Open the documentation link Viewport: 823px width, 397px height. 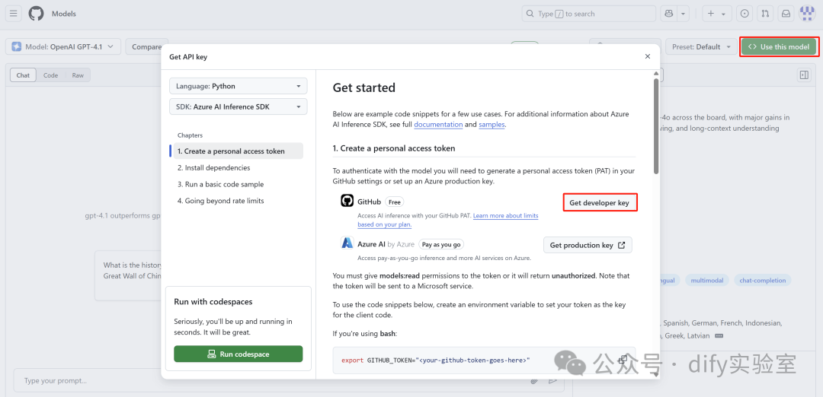(x=438, y=124)
